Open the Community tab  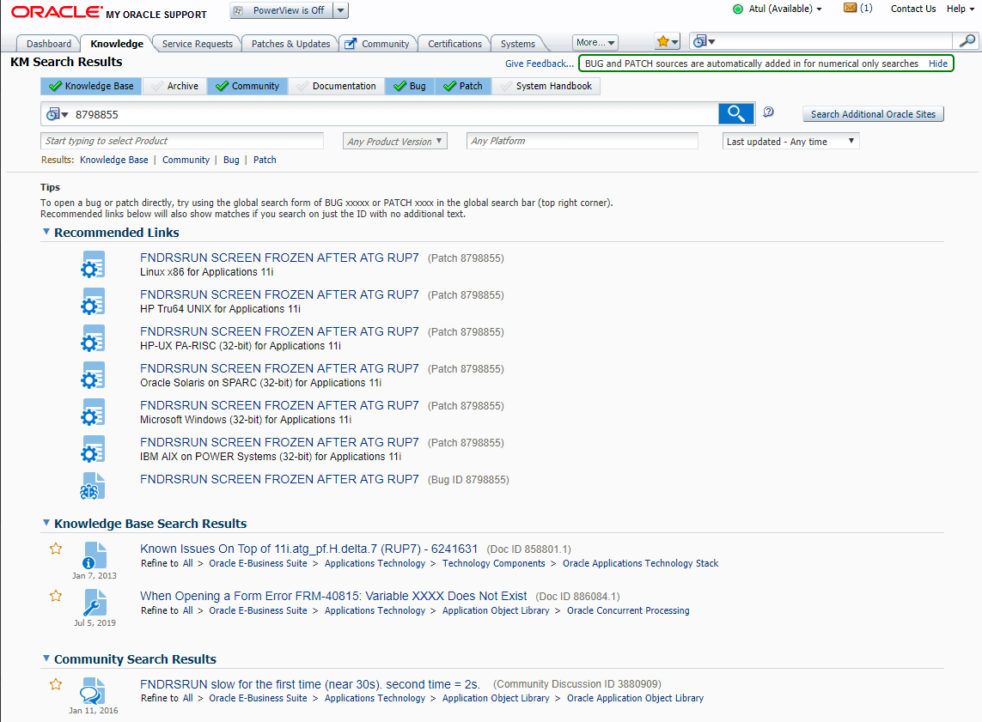pos(378,44)
